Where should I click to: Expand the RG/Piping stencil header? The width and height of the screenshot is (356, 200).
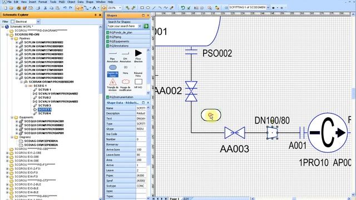pyautogui.click(x=128, y=37)
